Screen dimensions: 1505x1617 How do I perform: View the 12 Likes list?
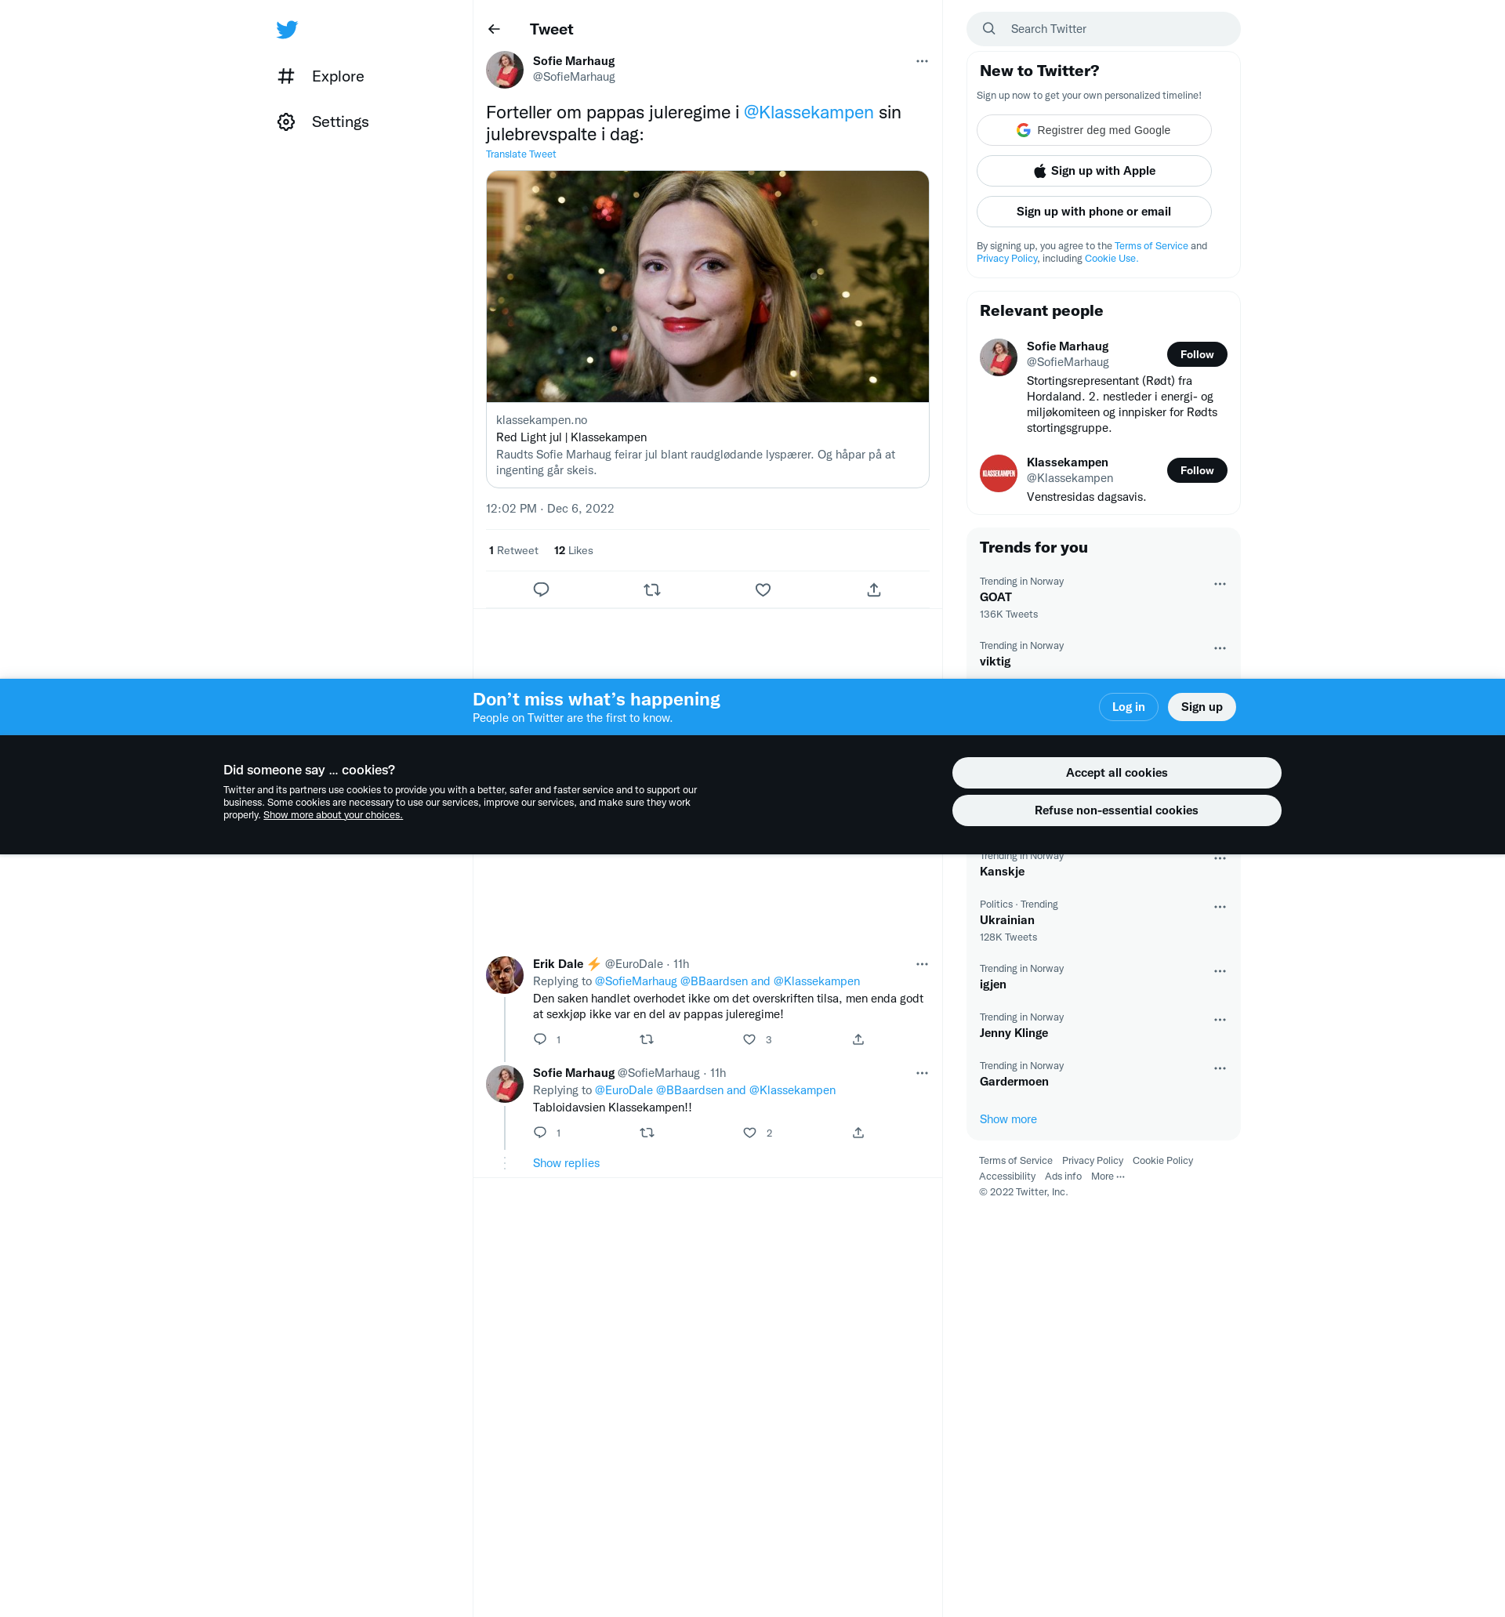574,551
